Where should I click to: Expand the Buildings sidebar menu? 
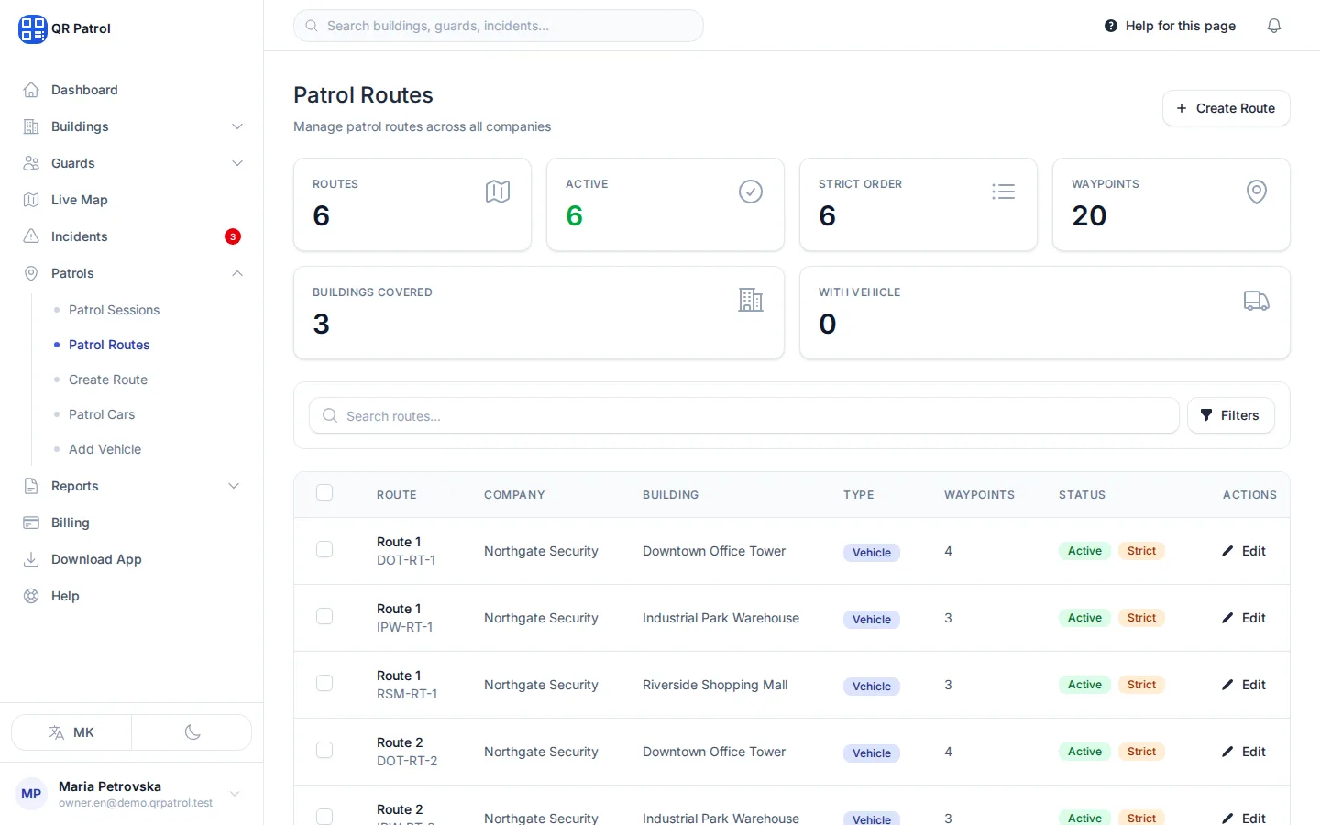click(x=132, y=126)
